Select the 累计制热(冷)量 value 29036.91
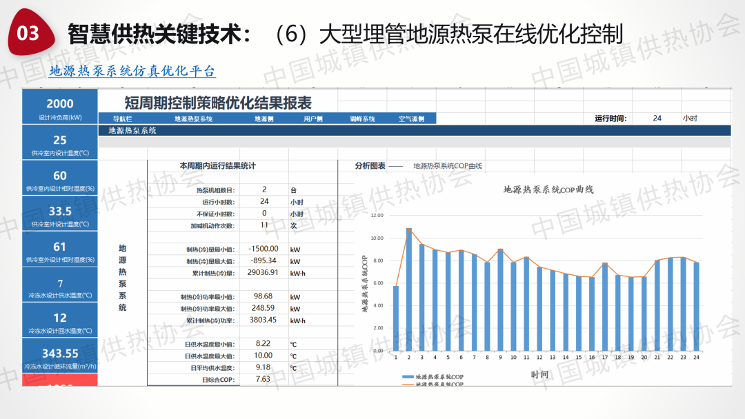 263,273
